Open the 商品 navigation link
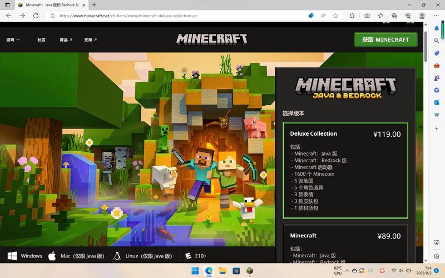The width and height of the screenshot is (445, 278). pyautogui.click(x=66, y=40)
